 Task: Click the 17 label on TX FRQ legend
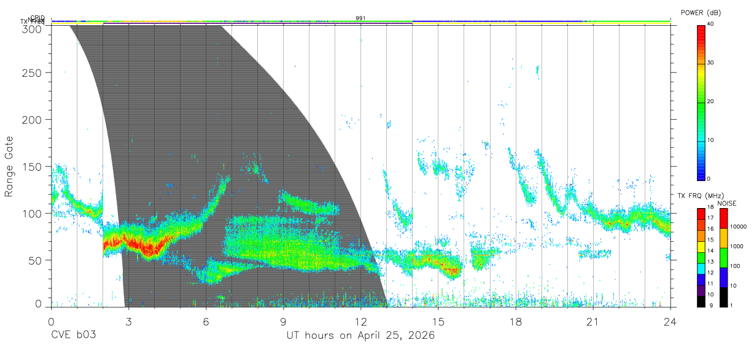710,218
